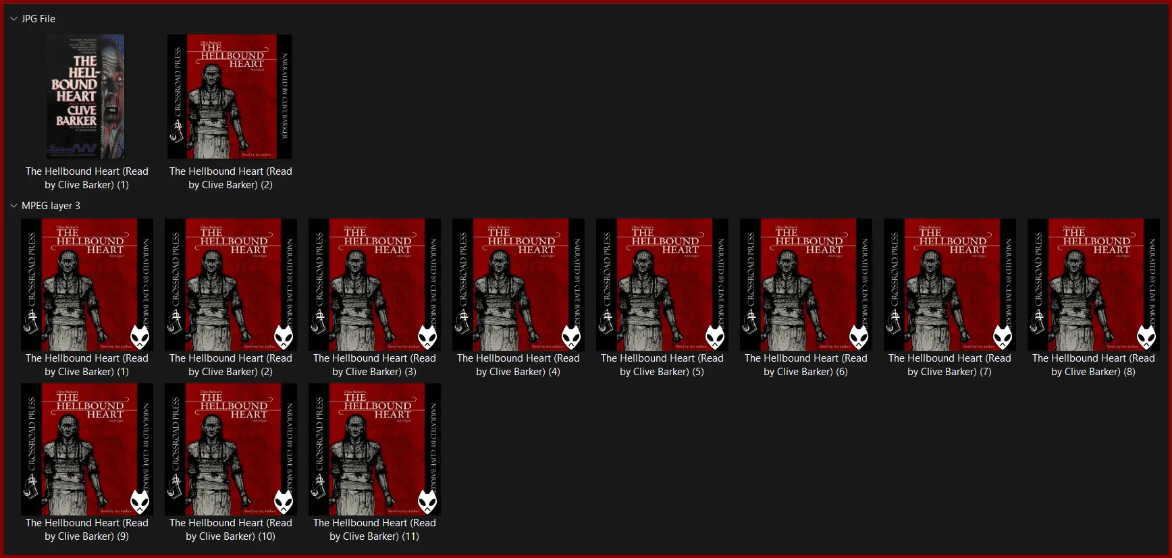Select MP3 track thumbnail numbered (2)
The image size is (1172, 558).
click(231, 285)
